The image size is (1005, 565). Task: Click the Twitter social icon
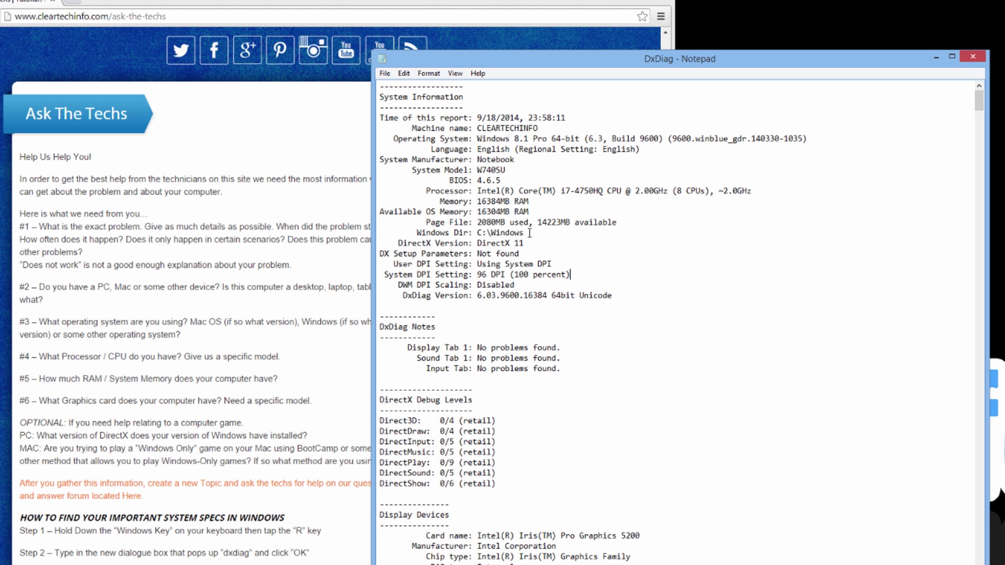(180, 50)
